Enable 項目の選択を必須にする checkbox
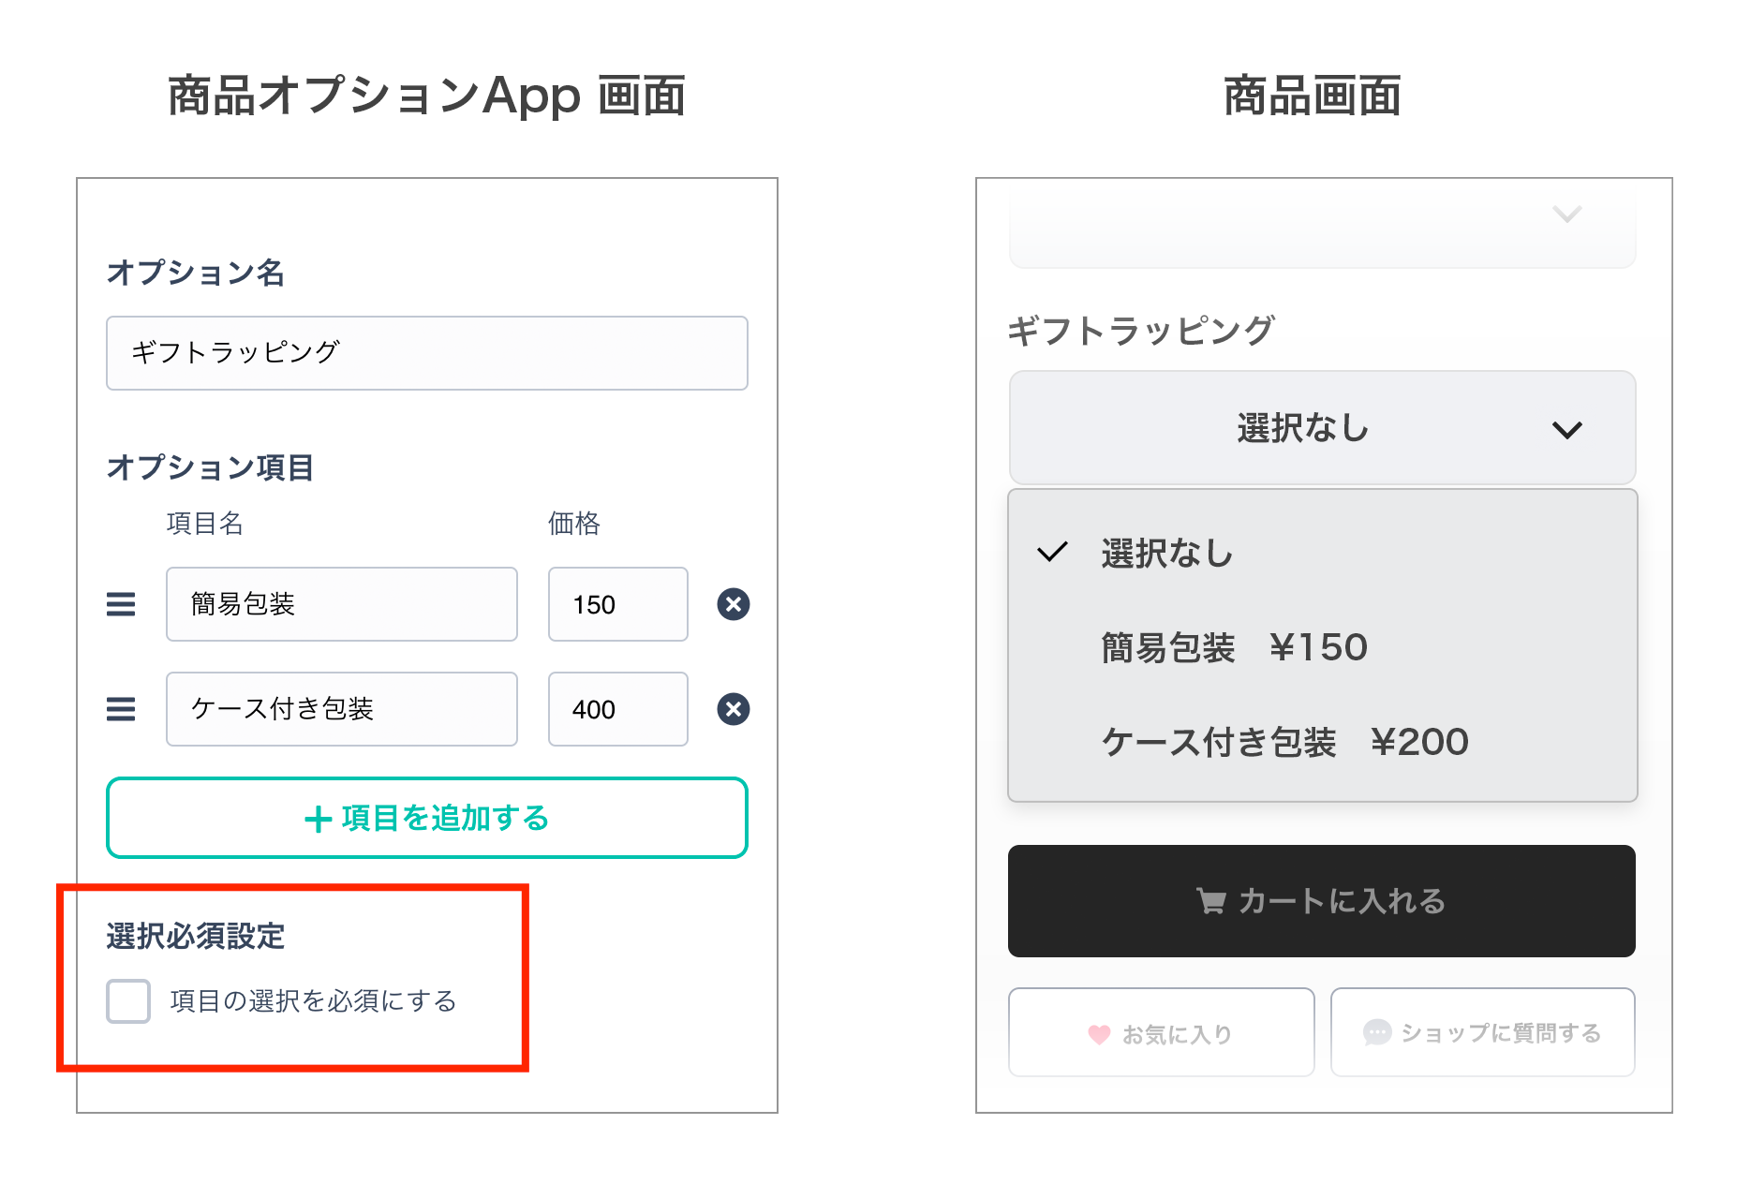The width and height of the screenshot is (1751, 1184). click(x=128, y=1001)
